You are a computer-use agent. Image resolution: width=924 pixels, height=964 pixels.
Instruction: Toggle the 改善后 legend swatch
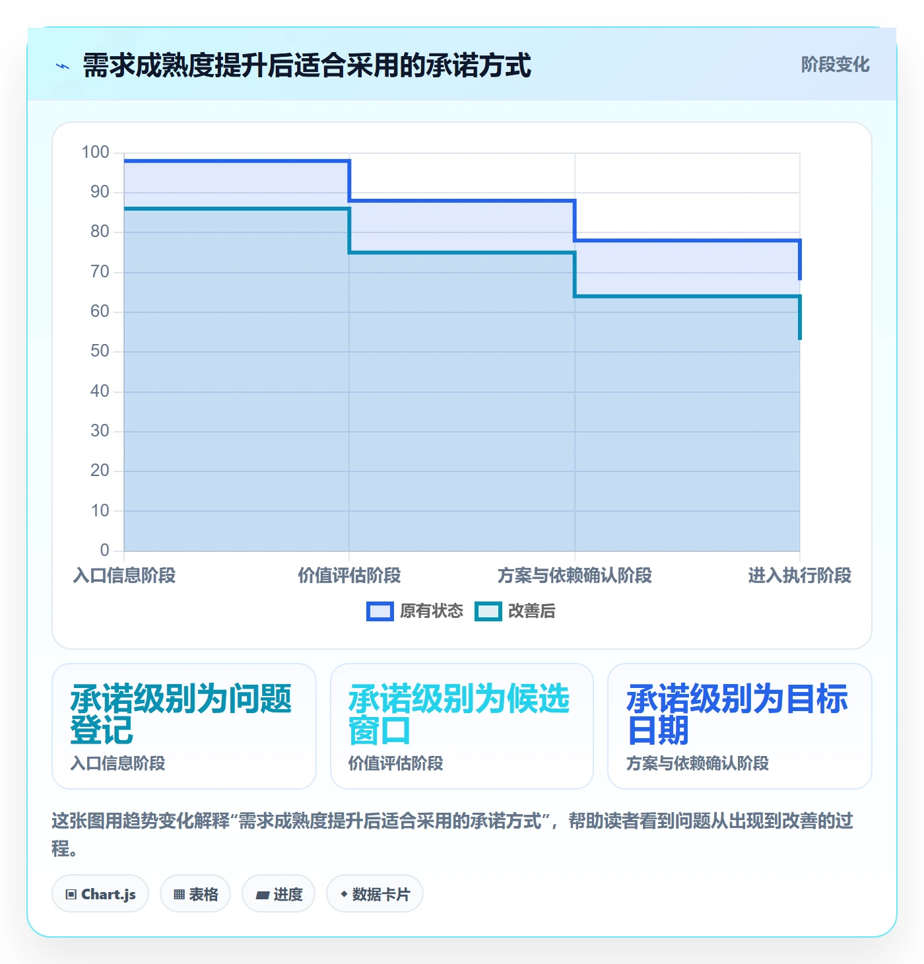point(488,611)
